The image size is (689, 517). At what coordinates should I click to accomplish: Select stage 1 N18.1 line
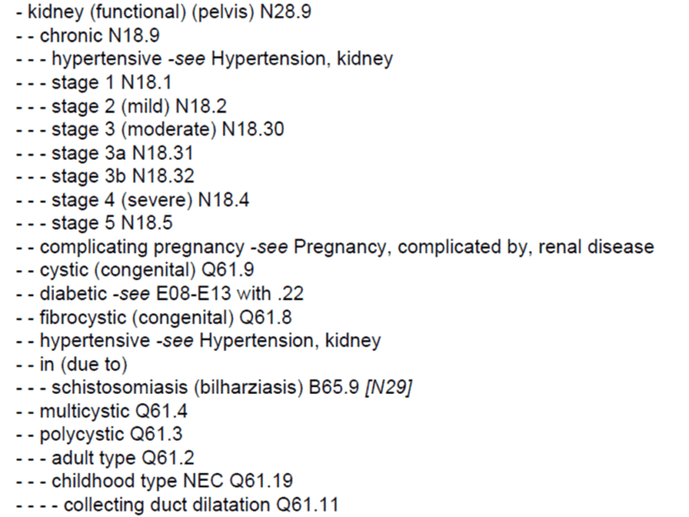click(93, 83)
